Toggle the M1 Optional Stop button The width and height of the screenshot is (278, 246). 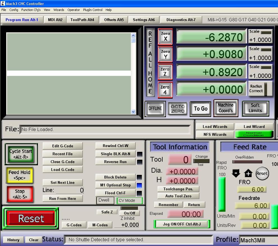tap(115, 185)
